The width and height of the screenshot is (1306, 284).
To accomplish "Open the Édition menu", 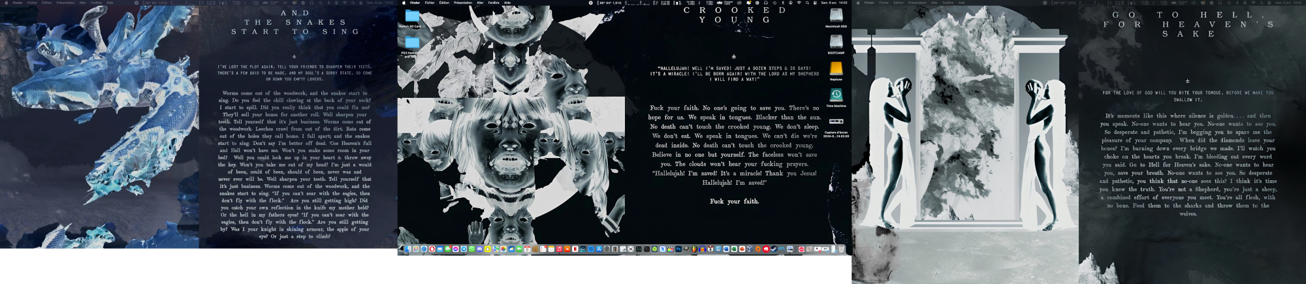I will [444, 3].
